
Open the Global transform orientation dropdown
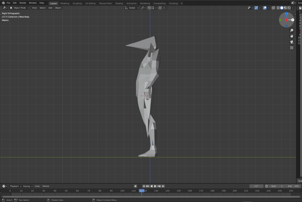[132, 8]
